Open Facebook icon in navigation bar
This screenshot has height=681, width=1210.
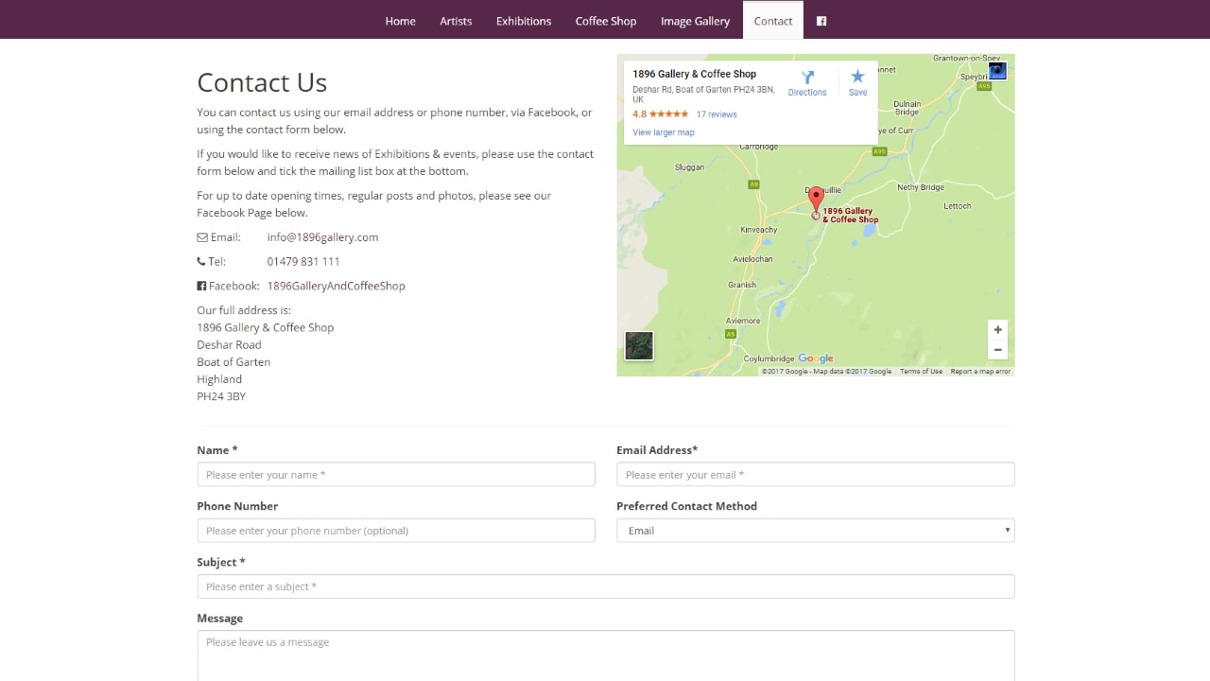click(821, 21)
